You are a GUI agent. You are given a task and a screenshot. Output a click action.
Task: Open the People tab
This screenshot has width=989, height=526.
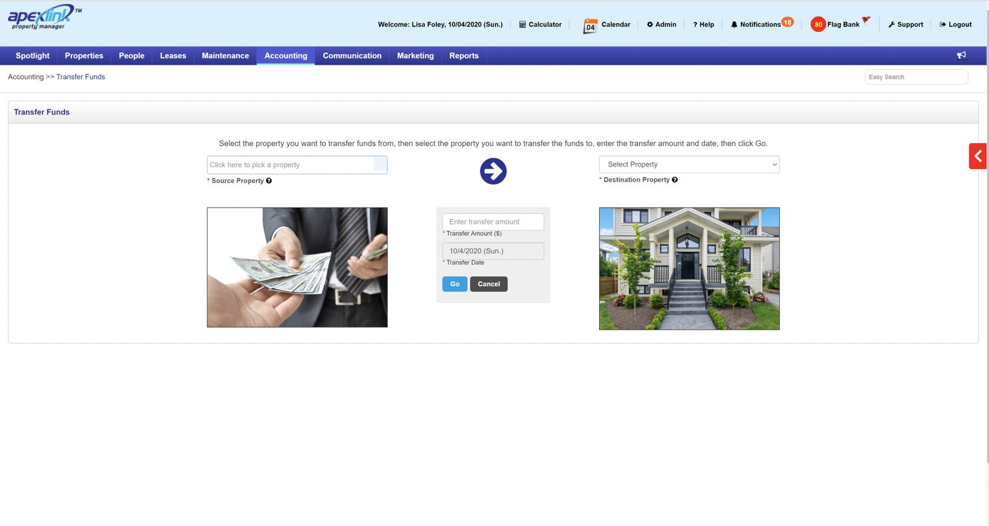[x=131, y=56]
